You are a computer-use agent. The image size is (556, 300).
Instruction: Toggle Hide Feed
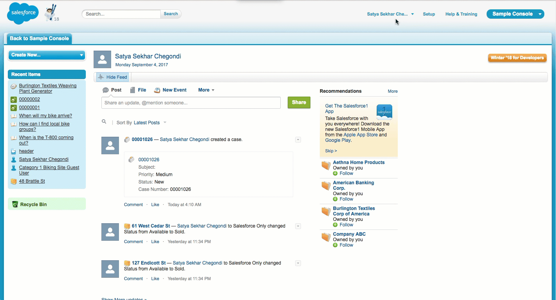coord(113,77)
